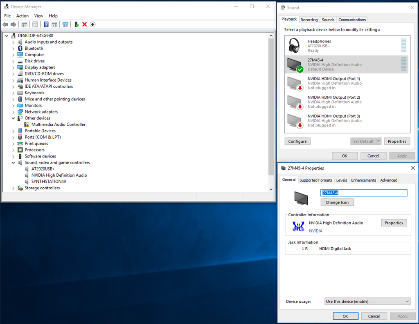Click the Monitors icon in the device tree
The width and height of the screenshot is (419, 324).
tap(20, 106)
